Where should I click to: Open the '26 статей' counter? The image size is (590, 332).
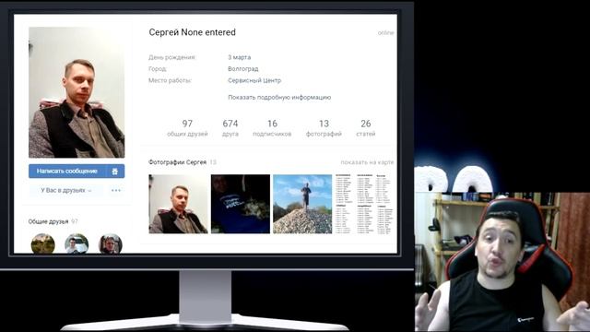366,128
